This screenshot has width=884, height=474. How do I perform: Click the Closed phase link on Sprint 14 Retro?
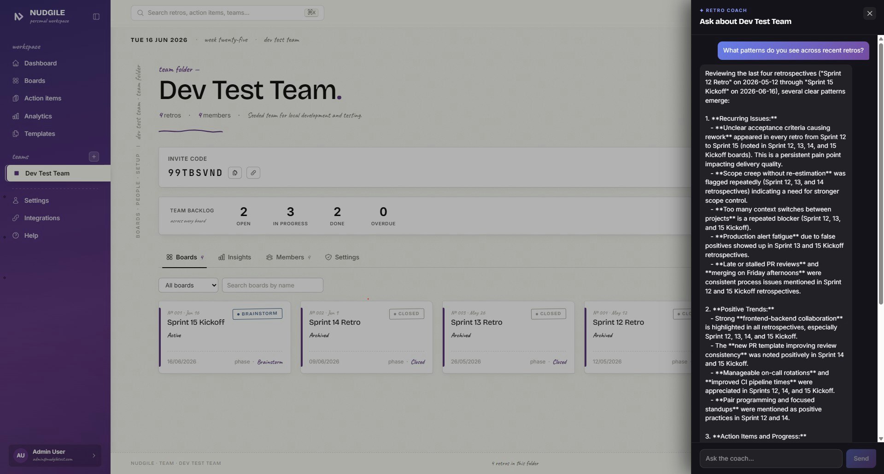418,362
